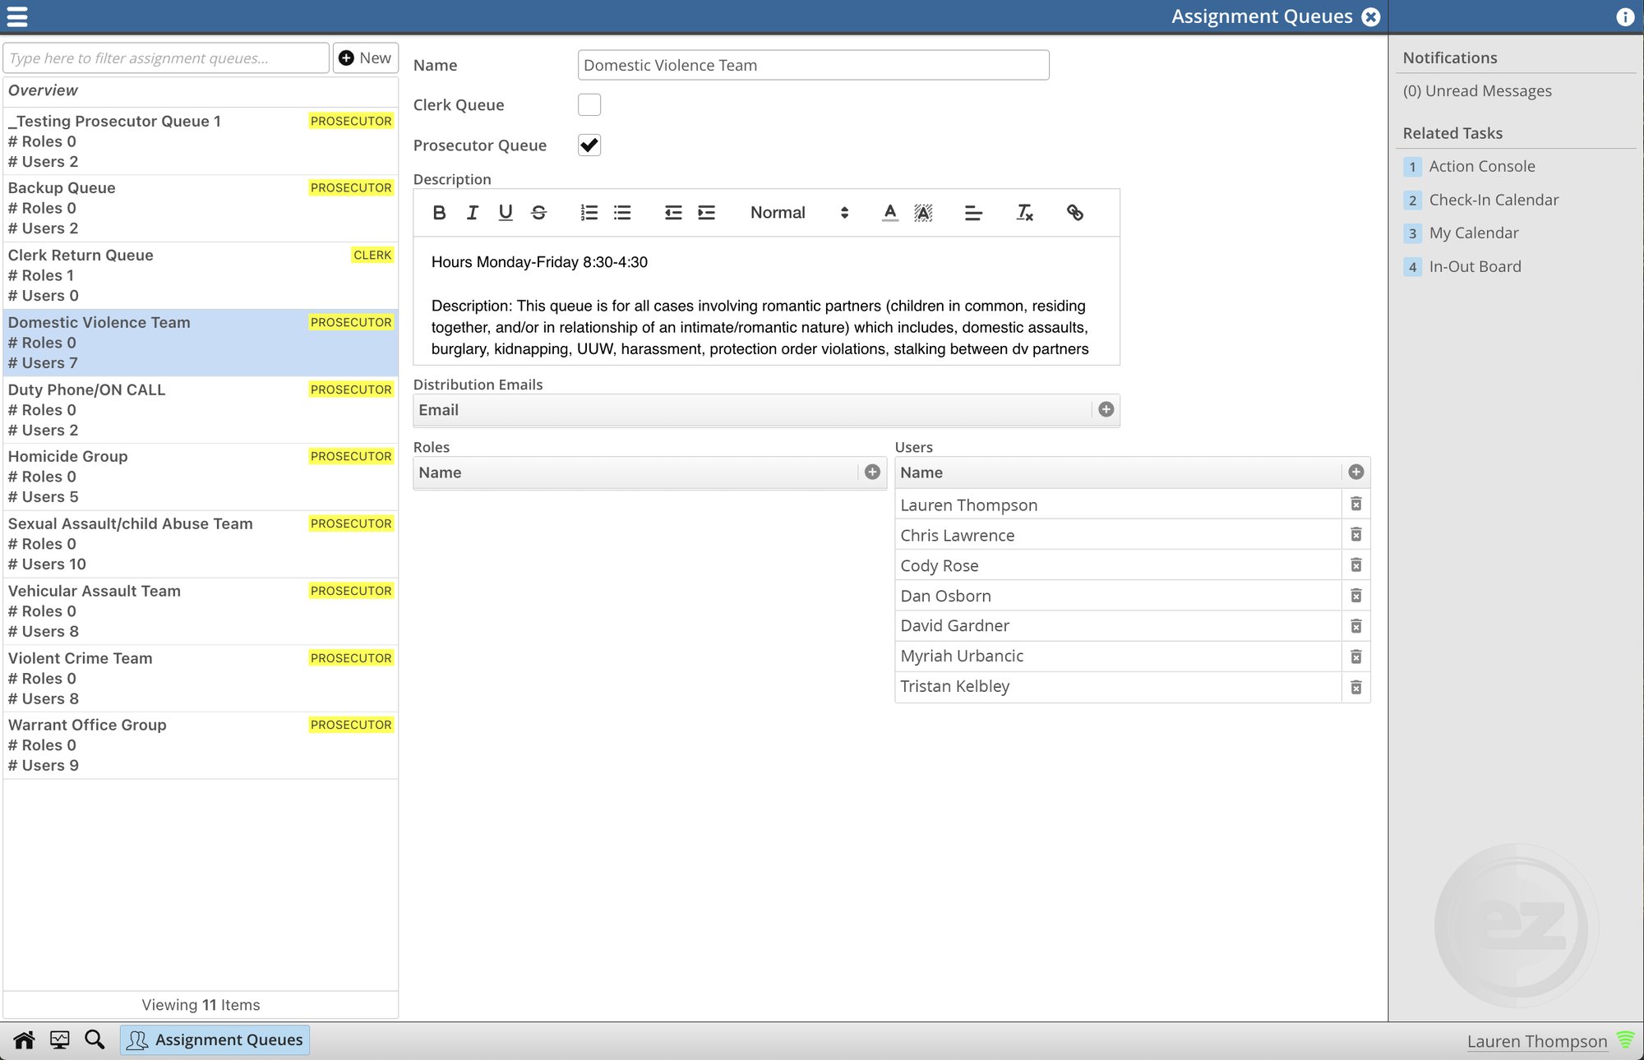1644x1060 pixels.
Task: Select the Backup Queue entry
Action: click(x=201, y=208)
